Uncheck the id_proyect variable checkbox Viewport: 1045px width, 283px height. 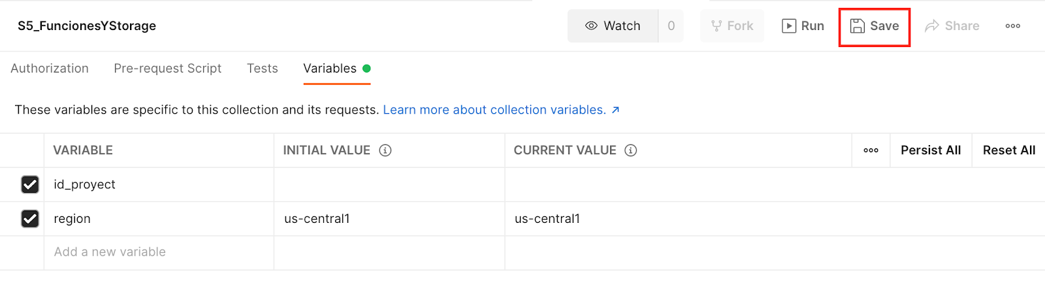click(x=30, y=184)
